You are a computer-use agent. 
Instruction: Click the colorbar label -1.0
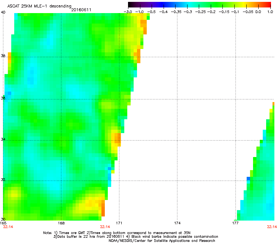point(139,12)
